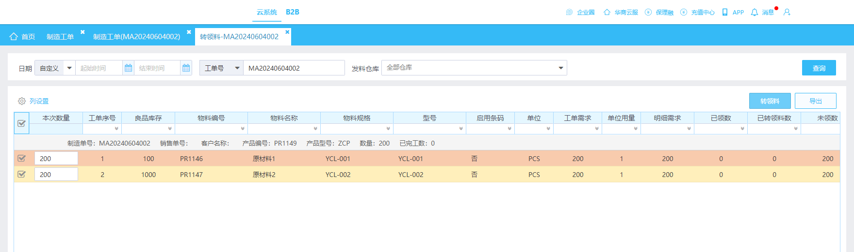The image size is (854, 252).
Task: Click 本次数量 input in row PR1147
Action: click(56, 174)
